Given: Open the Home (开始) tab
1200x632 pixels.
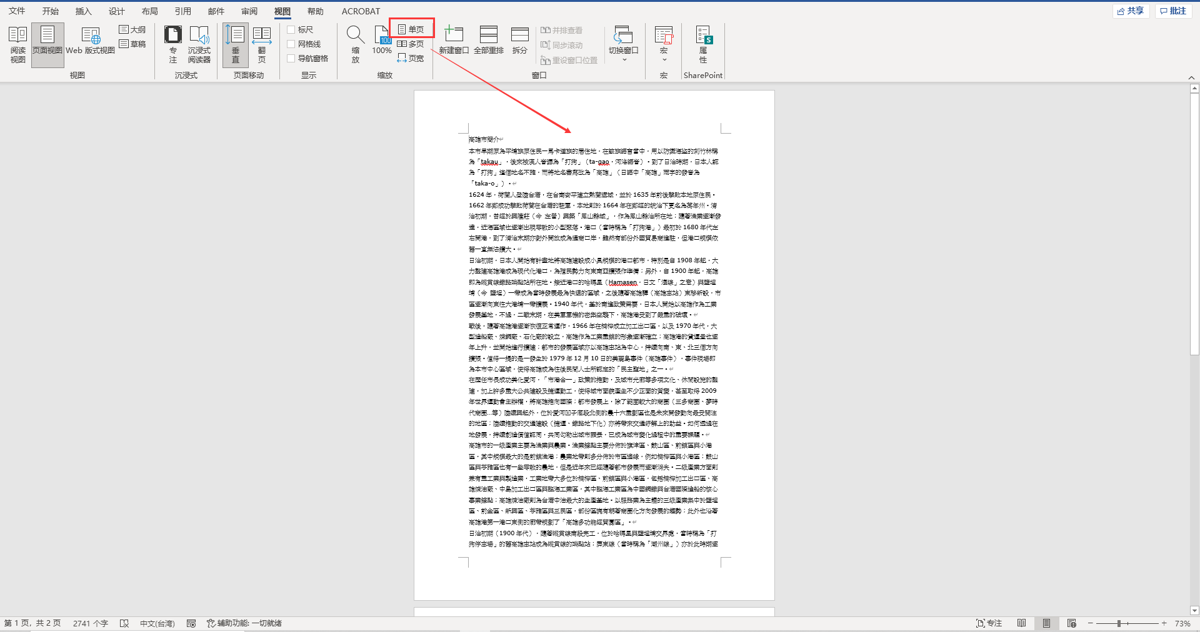Looking at the screenshot, I should [51, 11].
